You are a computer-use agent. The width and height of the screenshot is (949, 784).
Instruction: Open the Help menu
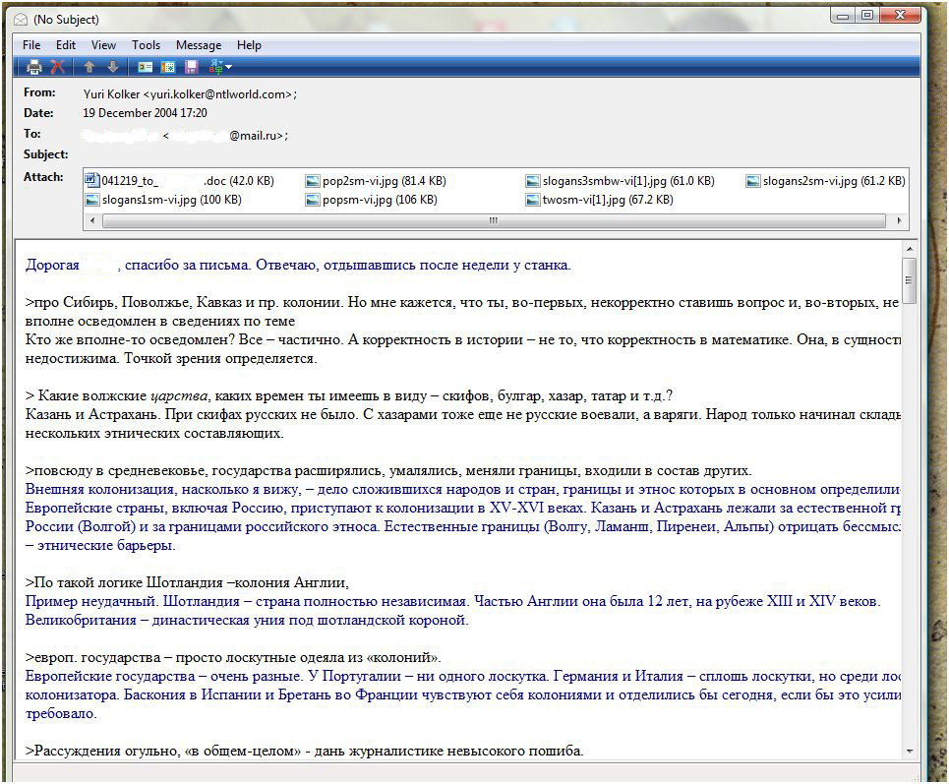[x=249, y=45]
